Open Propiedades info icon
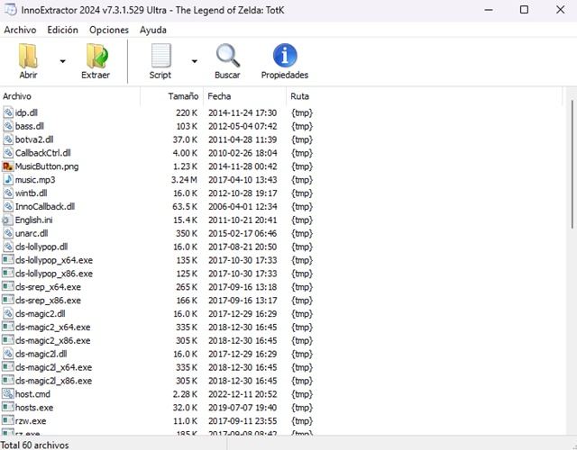The width and height of the screenshot is (577, 450). 285,56
